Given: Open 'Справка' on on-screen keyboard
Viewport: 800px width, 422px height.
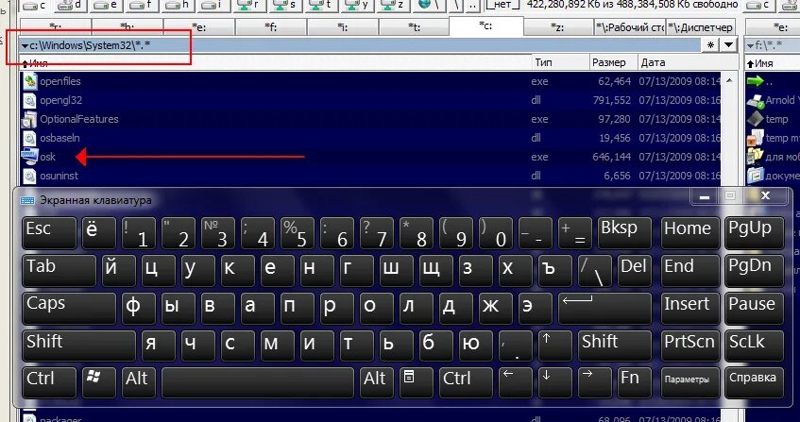Looking at the screenshot, I should coord(754,382).
